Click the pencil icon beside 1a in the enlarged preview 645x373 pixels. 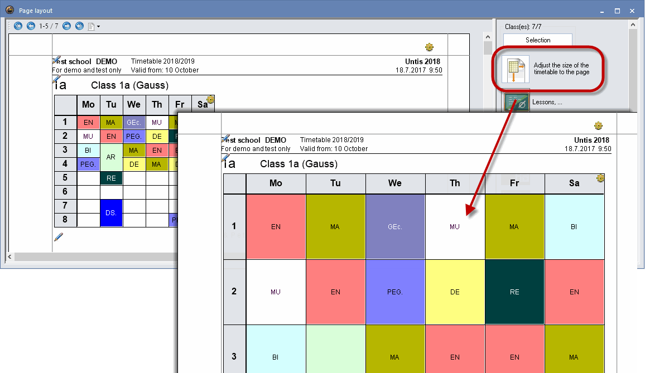(225, 157)
